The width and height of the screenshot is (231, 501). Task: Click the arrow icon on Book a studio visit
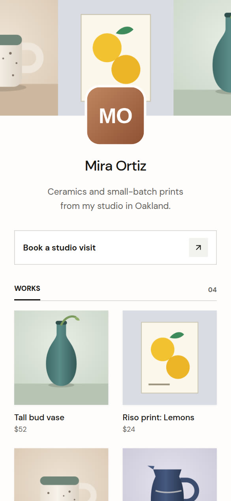pos(198,248)
